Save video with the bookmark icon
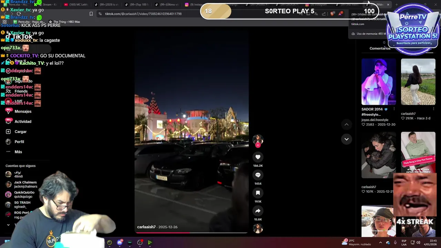The width and height of the screenshot is (441, 248). click(258, 193)
